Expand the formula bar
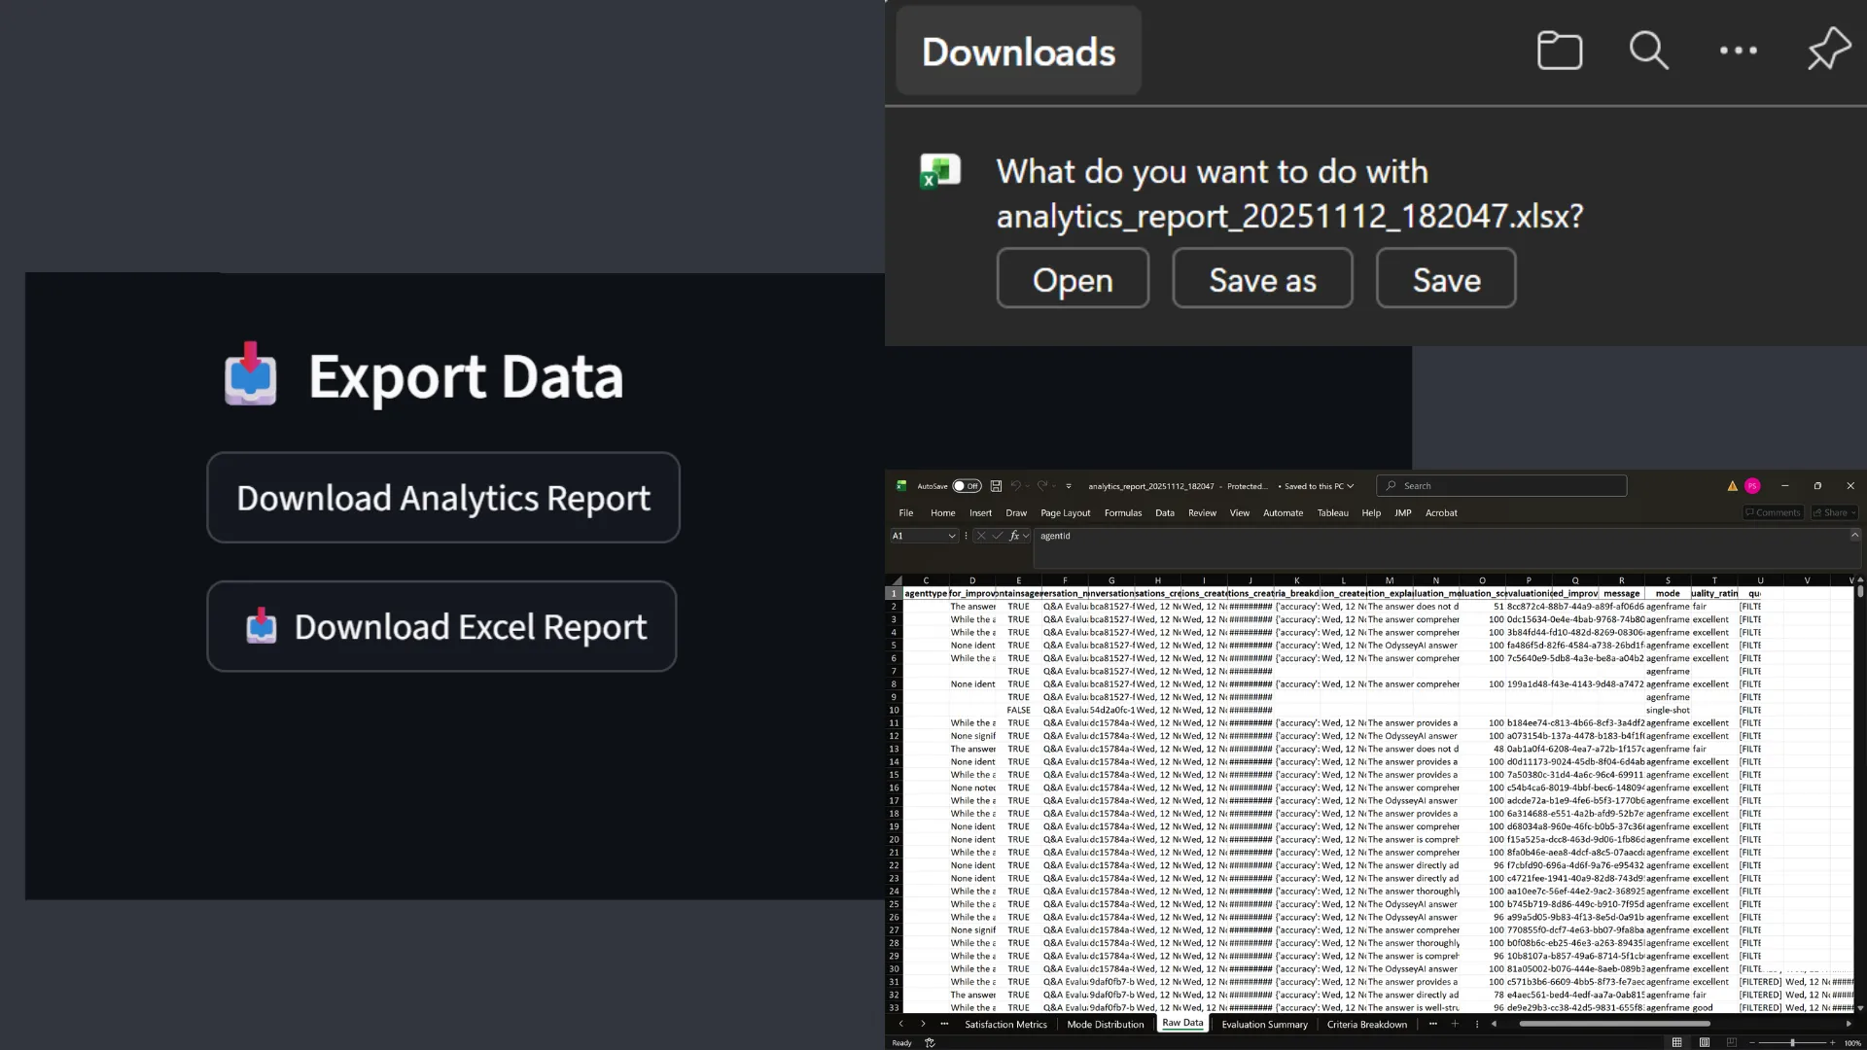This screenshot has width=1867, height=1050. pos(1854,536)
